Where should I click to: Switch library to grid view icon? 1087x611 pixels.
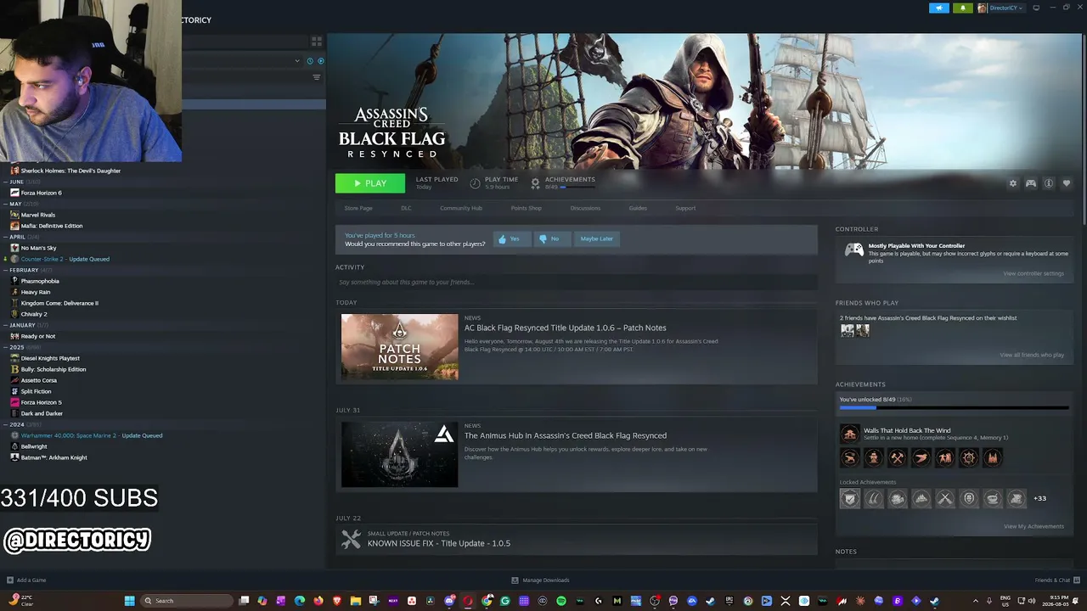tap(317, 41)
